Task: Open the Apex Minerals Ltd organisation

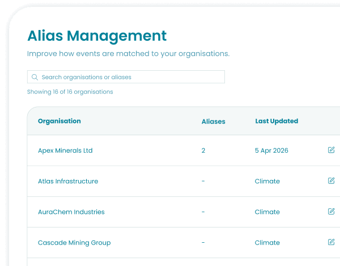Action: tap(65, 151)
